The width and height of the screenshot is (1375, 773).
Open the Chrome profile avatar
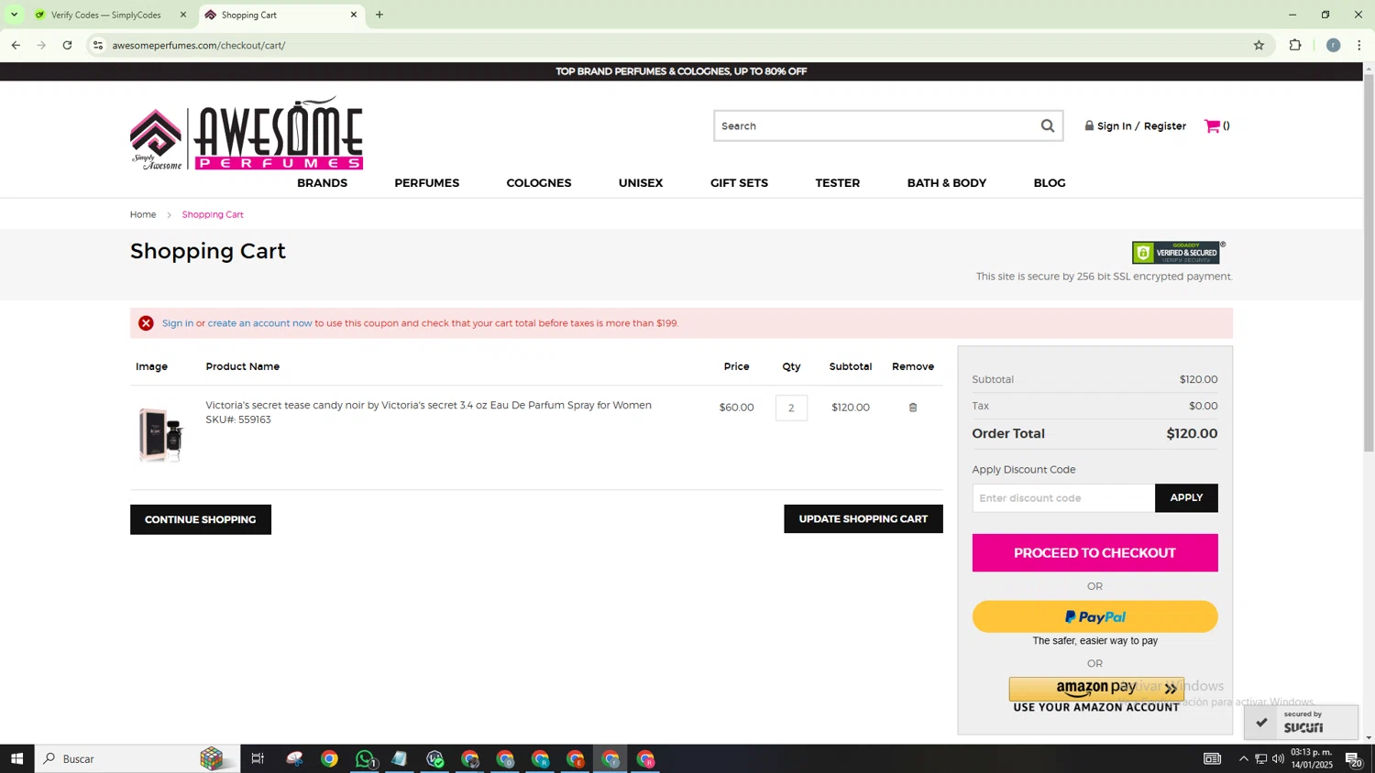click(1334, 45)
